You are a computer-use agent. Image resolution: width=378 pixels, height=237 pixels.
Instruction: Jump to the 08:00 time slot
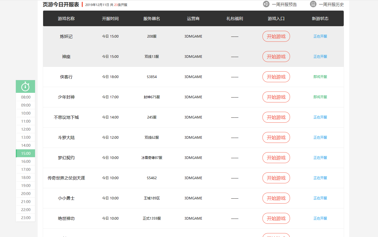coord(26,97)
